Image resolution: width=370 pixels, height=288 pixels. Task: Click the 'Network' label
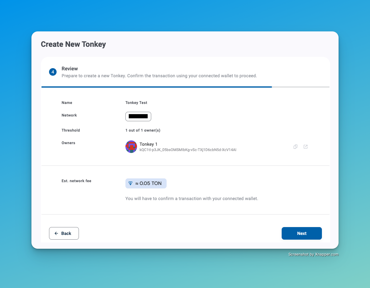pyautogui.click(x=69, y=115)
